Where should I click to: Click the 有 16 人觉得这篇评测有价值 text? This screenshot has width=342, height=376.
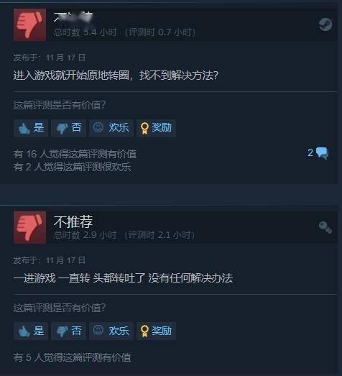(75, 154)
